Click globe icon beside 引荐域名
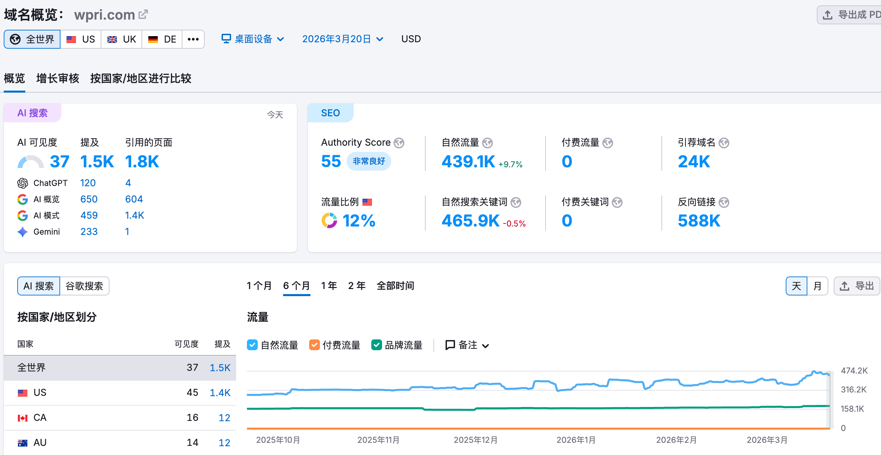 (x=724, y=143)
